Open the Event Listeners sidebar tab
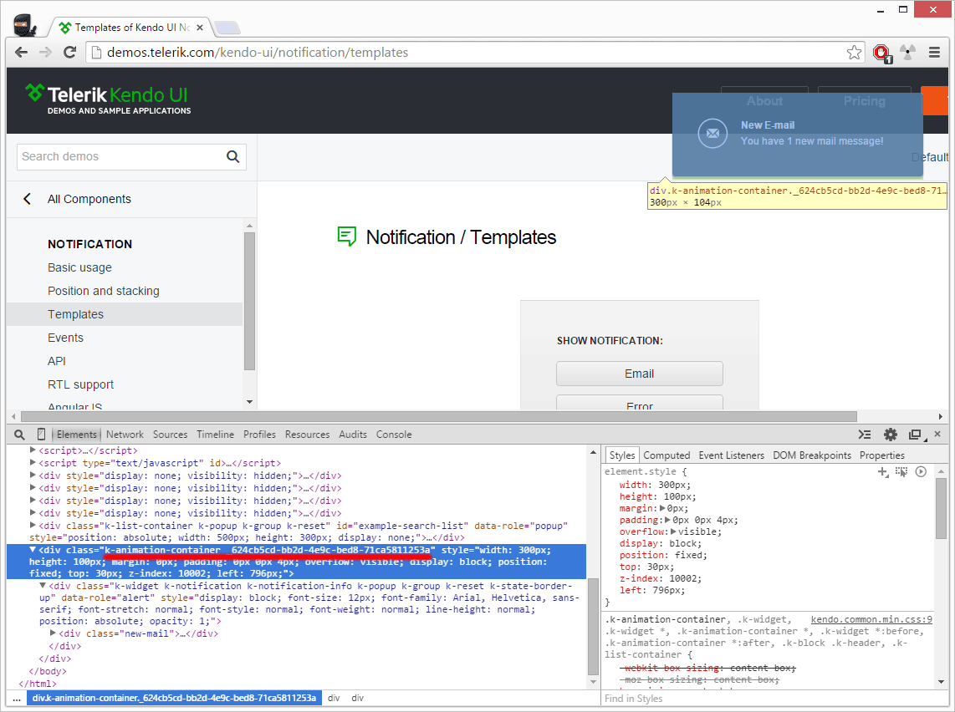The width and height of the screenshot is (955, 712). [x=731, y=455]
